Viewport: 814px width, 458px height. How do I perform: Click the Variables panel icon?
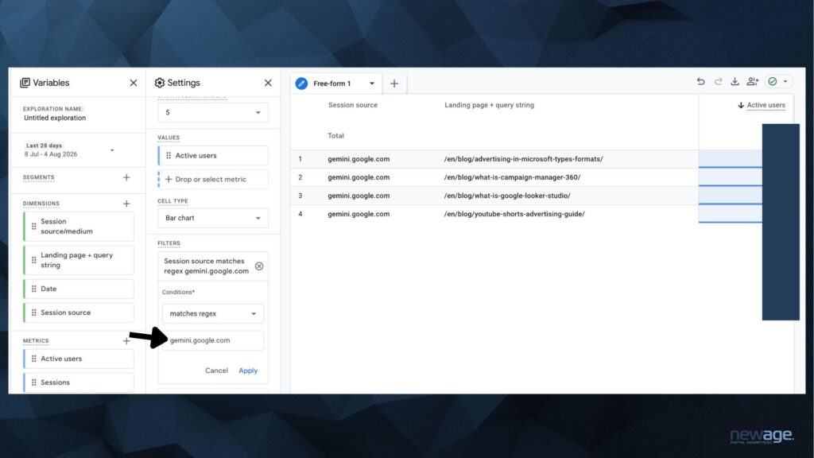click(x=25, y=83)
